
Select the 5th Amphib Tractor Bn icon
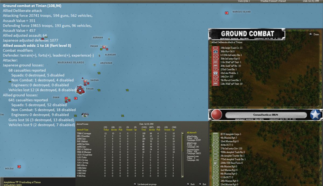pyautogui.click(x=215, y=156)
